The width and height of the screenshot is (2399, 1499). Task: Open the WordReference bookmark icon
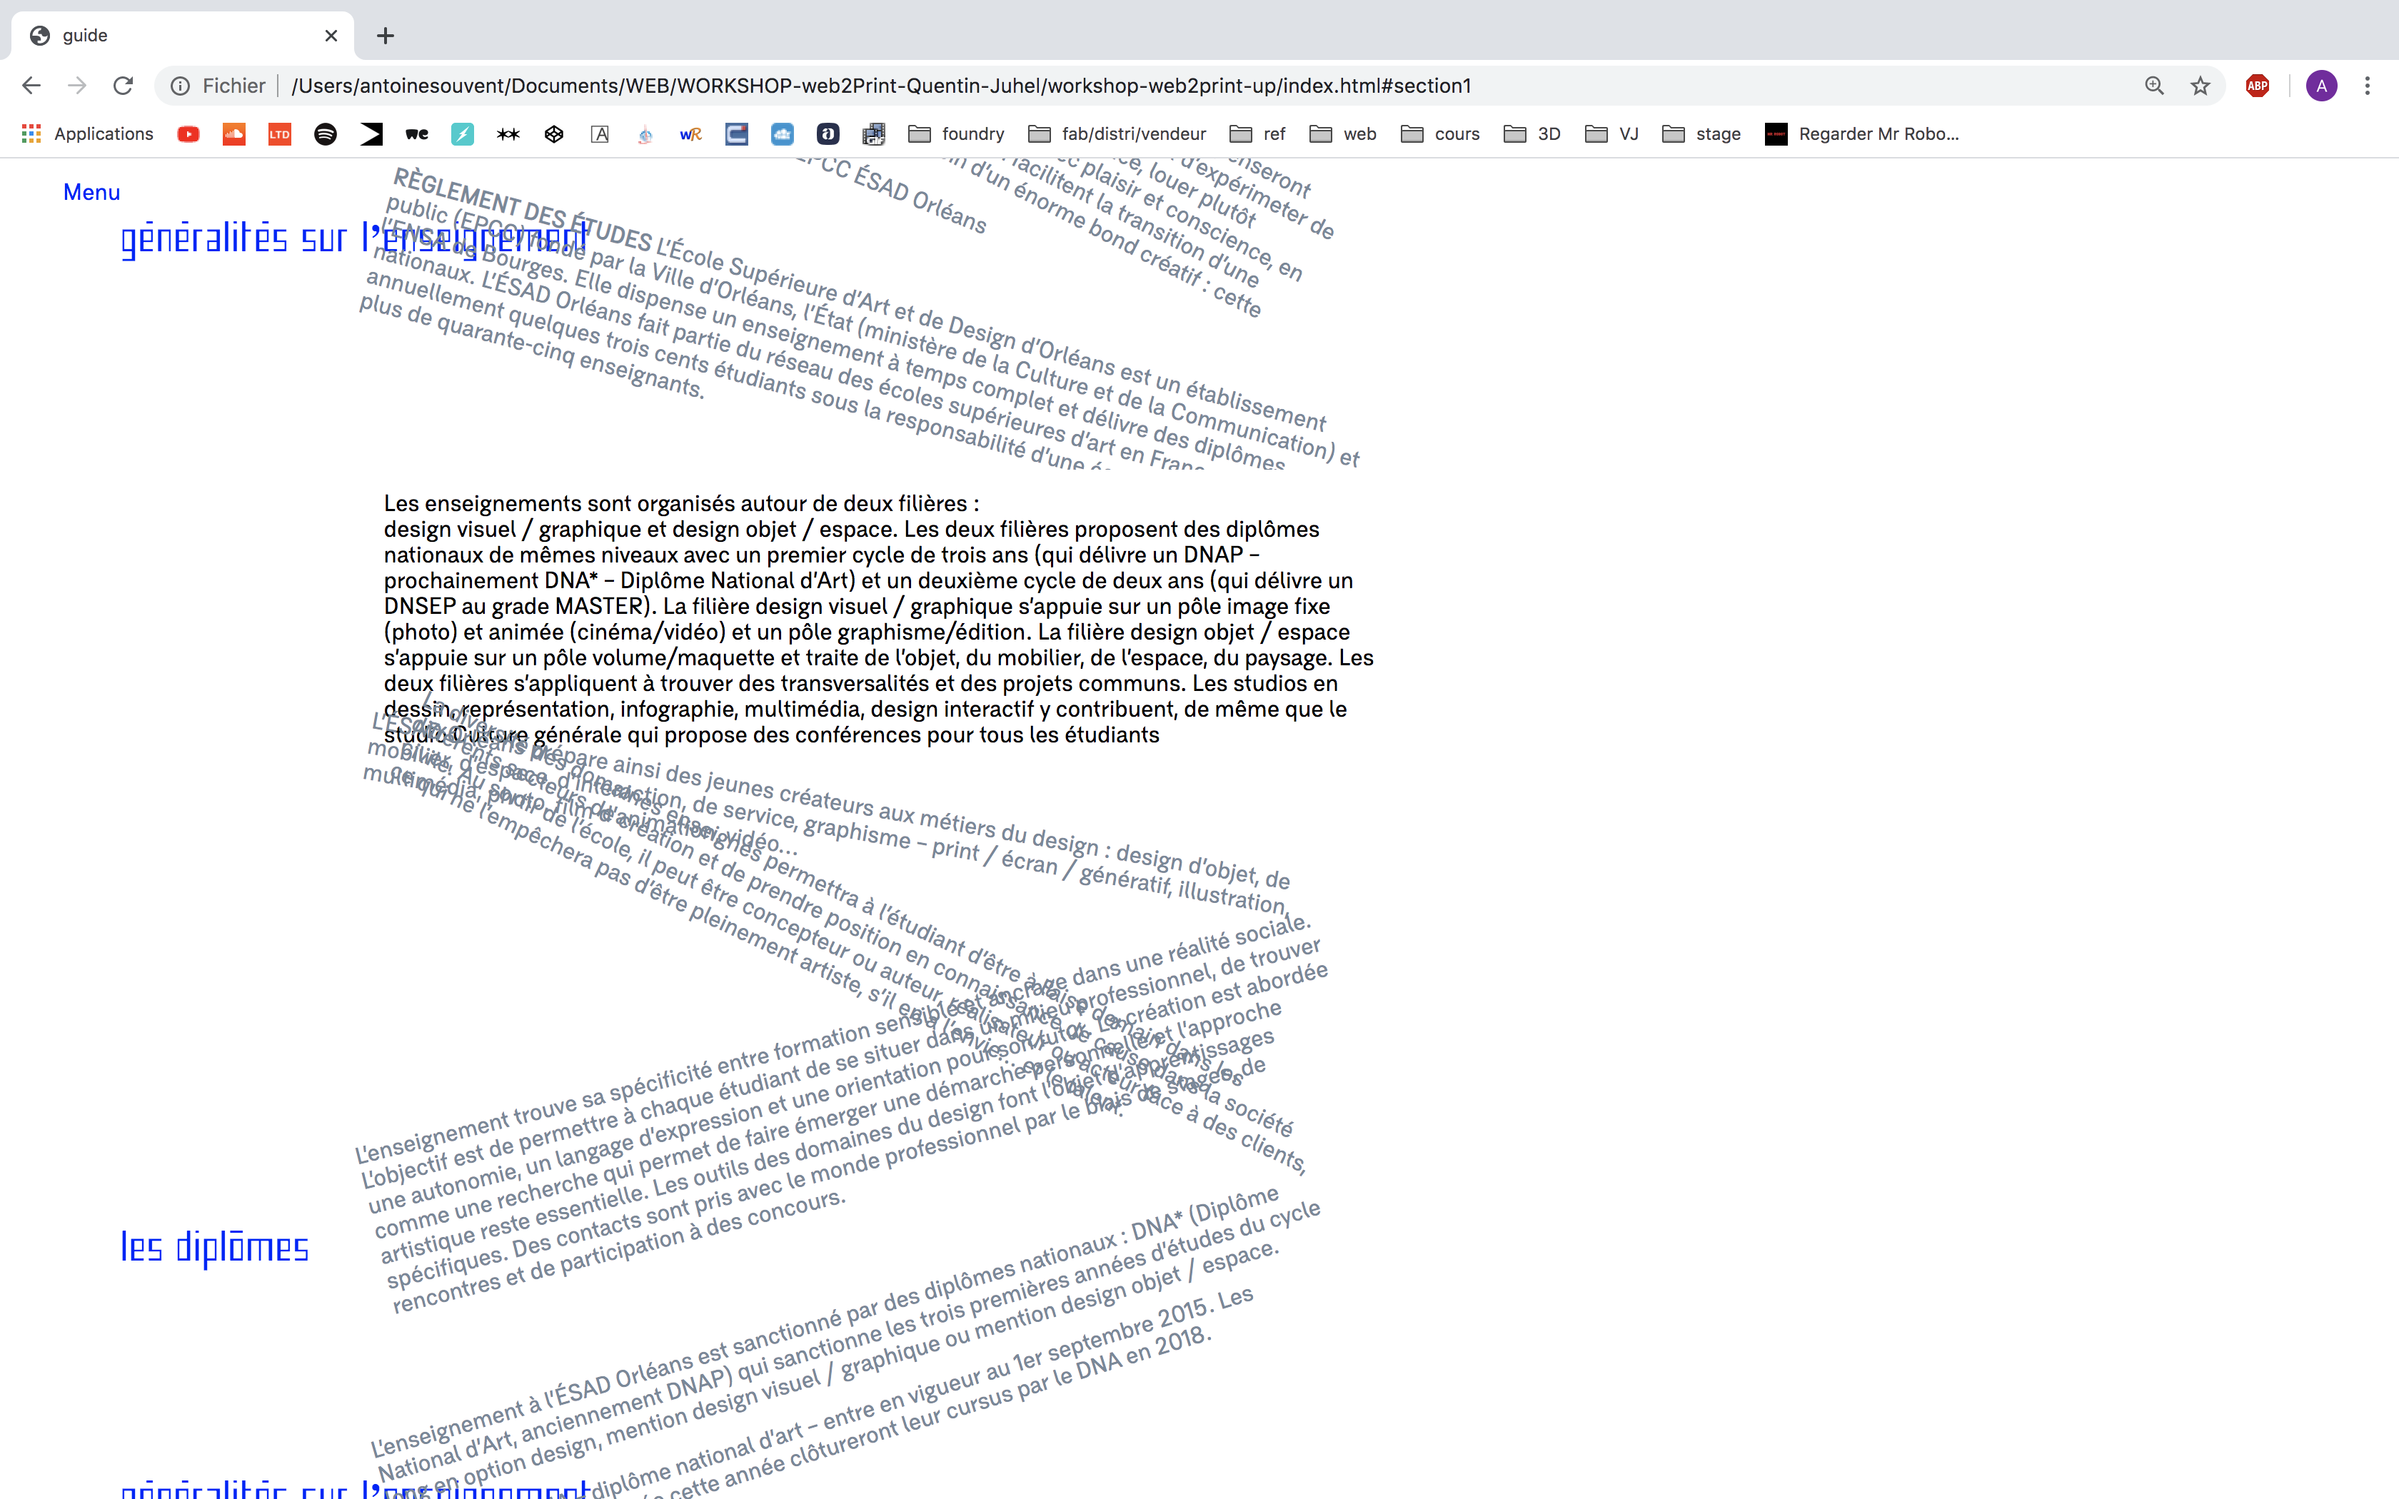click(x=691, y=134)
